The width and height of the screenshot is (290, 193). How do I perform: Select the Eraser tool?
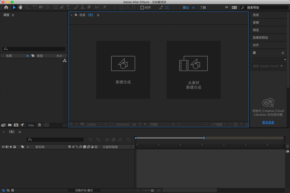(89, 7)
